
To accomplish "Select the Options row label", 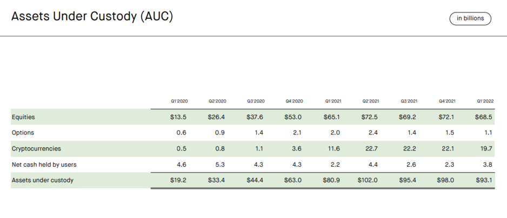I will coord(23,132).
